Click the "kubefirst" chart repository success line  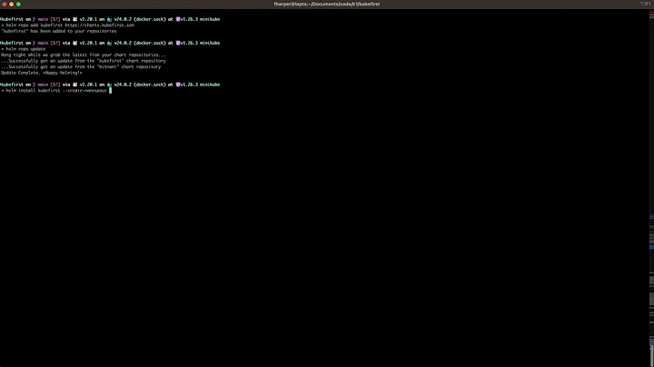pos(83,61)
